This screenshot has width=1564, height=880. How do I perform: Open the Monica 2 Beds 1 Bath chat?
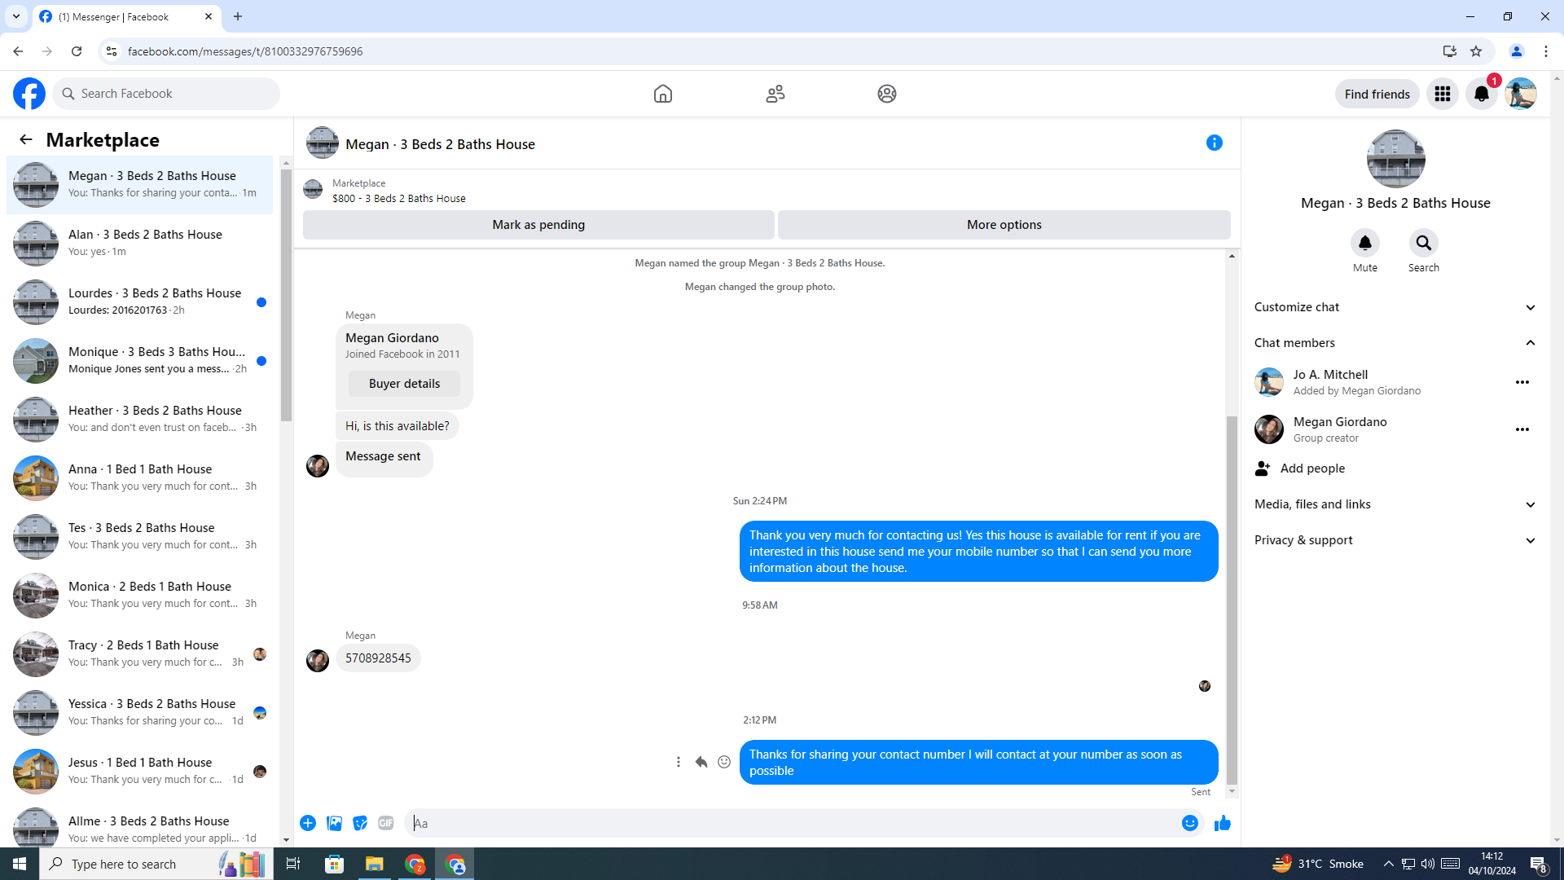(x=140, y=596)
